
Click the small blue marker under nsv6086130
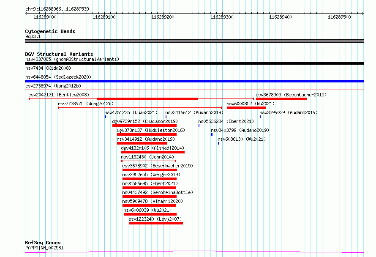pyautogui.click(x=218, y=143)
